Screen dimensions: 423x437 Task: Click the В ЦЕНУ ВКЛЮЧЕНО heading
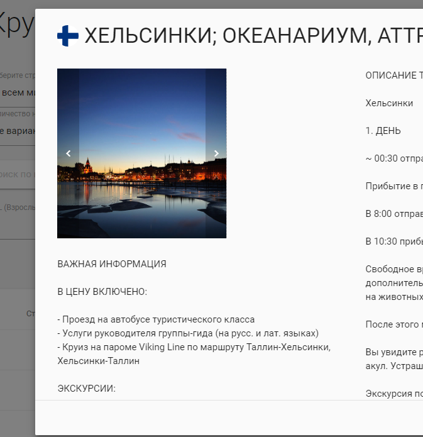coord(102,292)
